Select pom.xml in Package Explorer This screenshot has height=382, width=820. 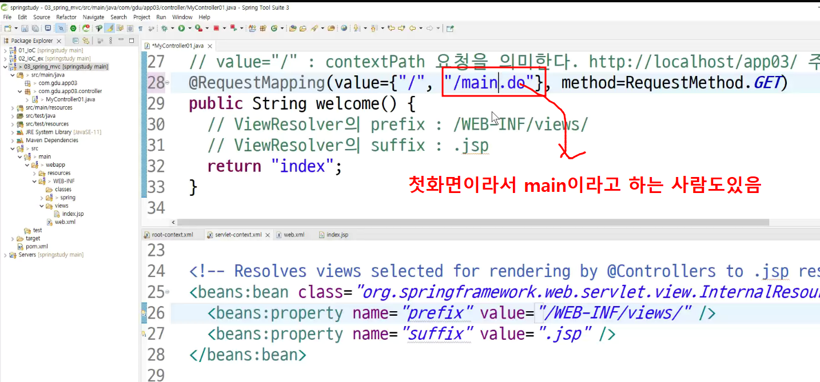coord(37,247)
